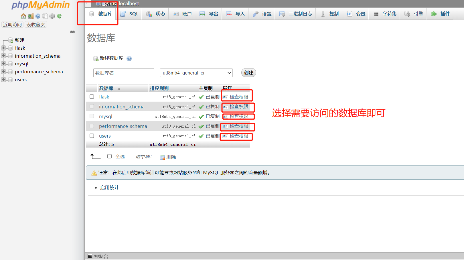Click the sort arrow on the 数据库 header
This screenshot has width=464, height=260.
[119, 89]
